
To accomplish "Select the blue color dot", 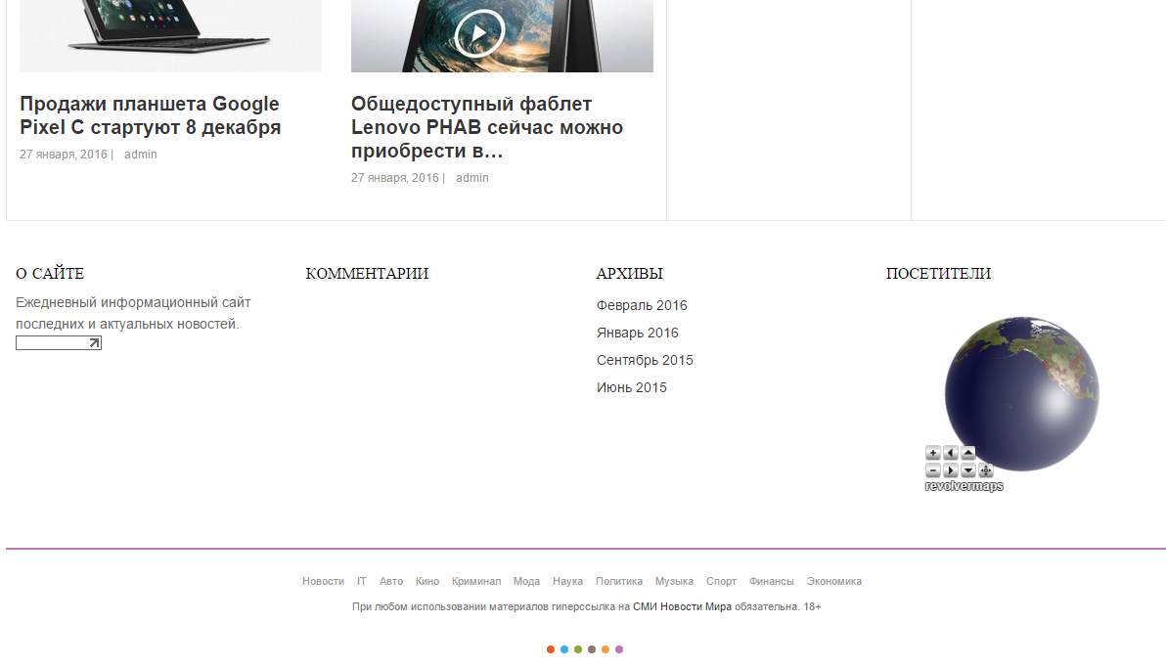I will (564, 649).
